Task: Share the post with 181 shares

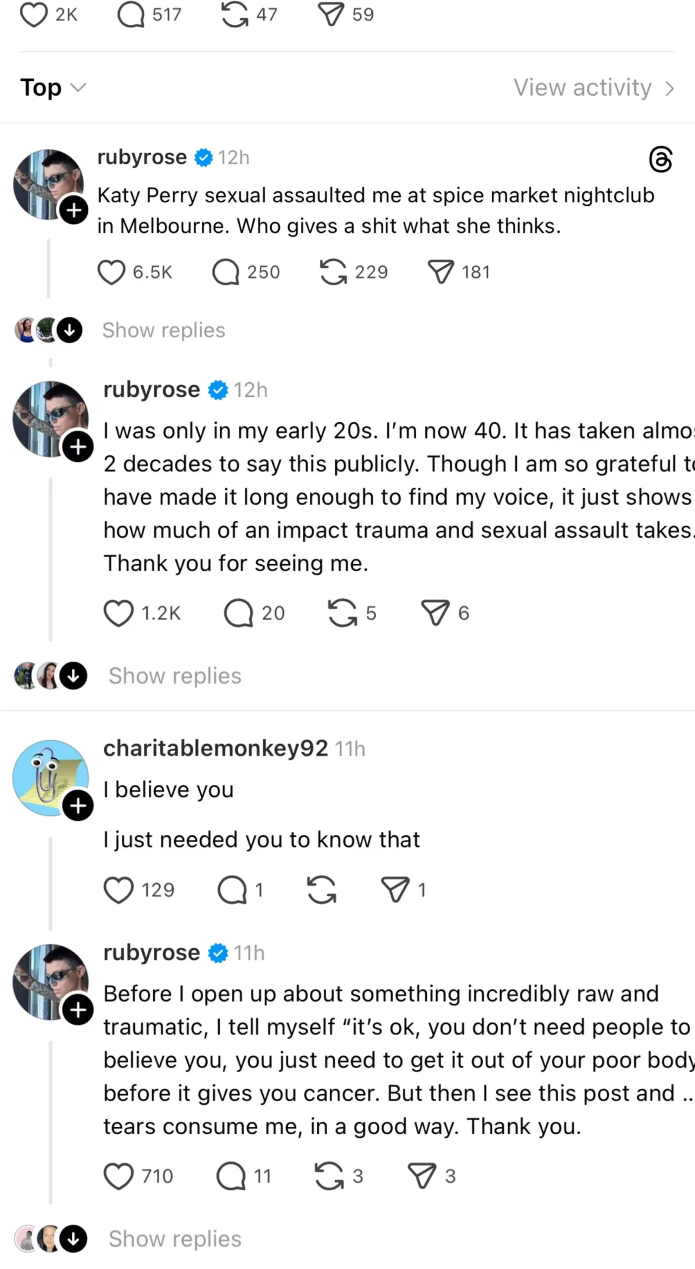Action: pyautogui.click(x=441, y=272)
